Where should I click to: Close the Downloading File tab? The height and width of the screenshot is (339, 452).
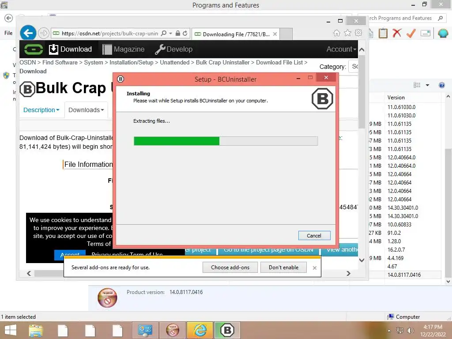point(275,34)
